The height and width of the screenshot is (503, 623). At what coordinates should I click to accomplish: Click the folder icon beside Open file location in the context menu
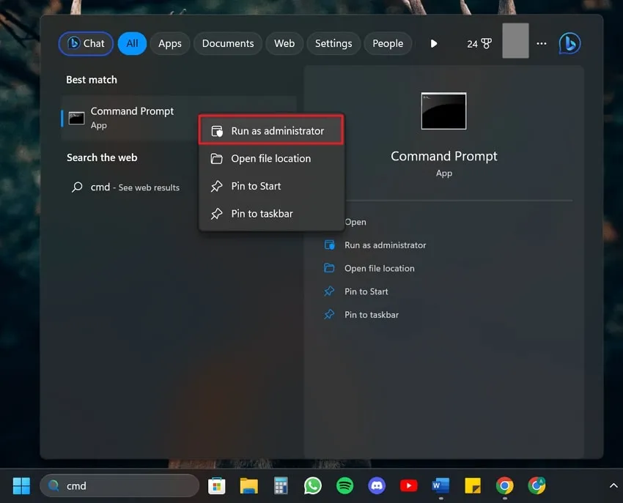click(x=216, y=158)
